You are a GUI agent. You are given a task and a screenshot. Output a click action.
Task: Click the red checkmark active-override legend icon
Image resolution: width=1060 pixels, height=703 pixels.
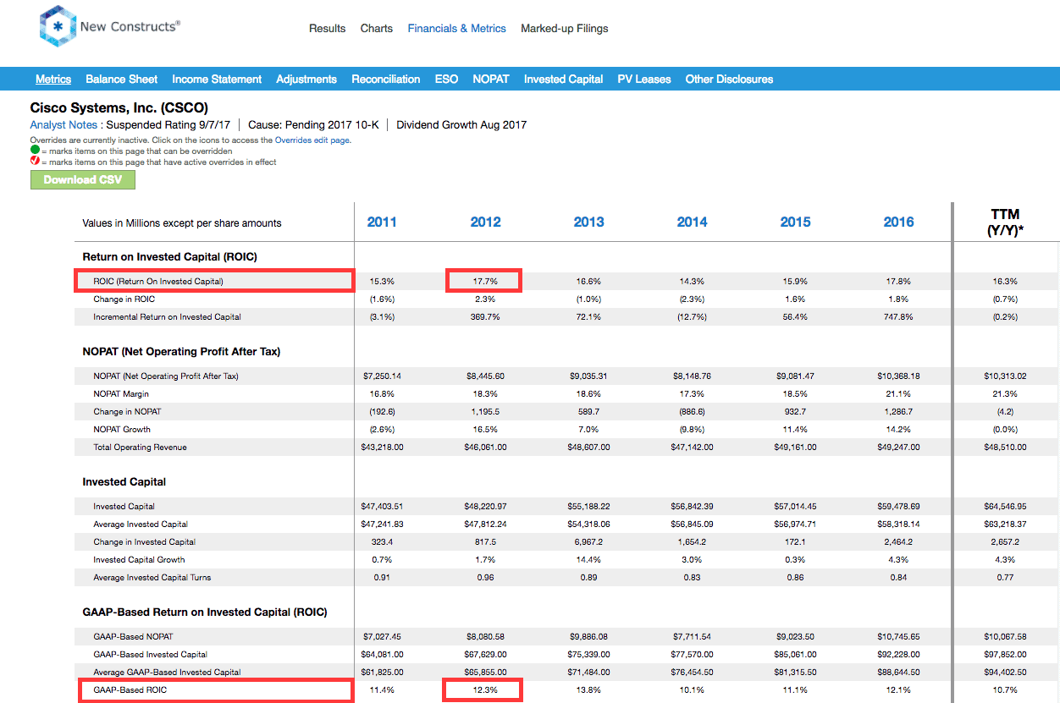(x=35, y=162)
